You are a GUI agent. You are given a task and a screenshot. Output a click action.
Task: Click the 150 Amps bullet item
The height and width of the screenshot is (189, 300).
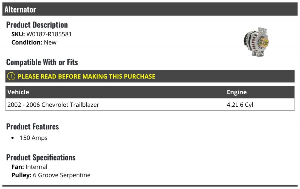pyautogui.click(x=34, y=138)
